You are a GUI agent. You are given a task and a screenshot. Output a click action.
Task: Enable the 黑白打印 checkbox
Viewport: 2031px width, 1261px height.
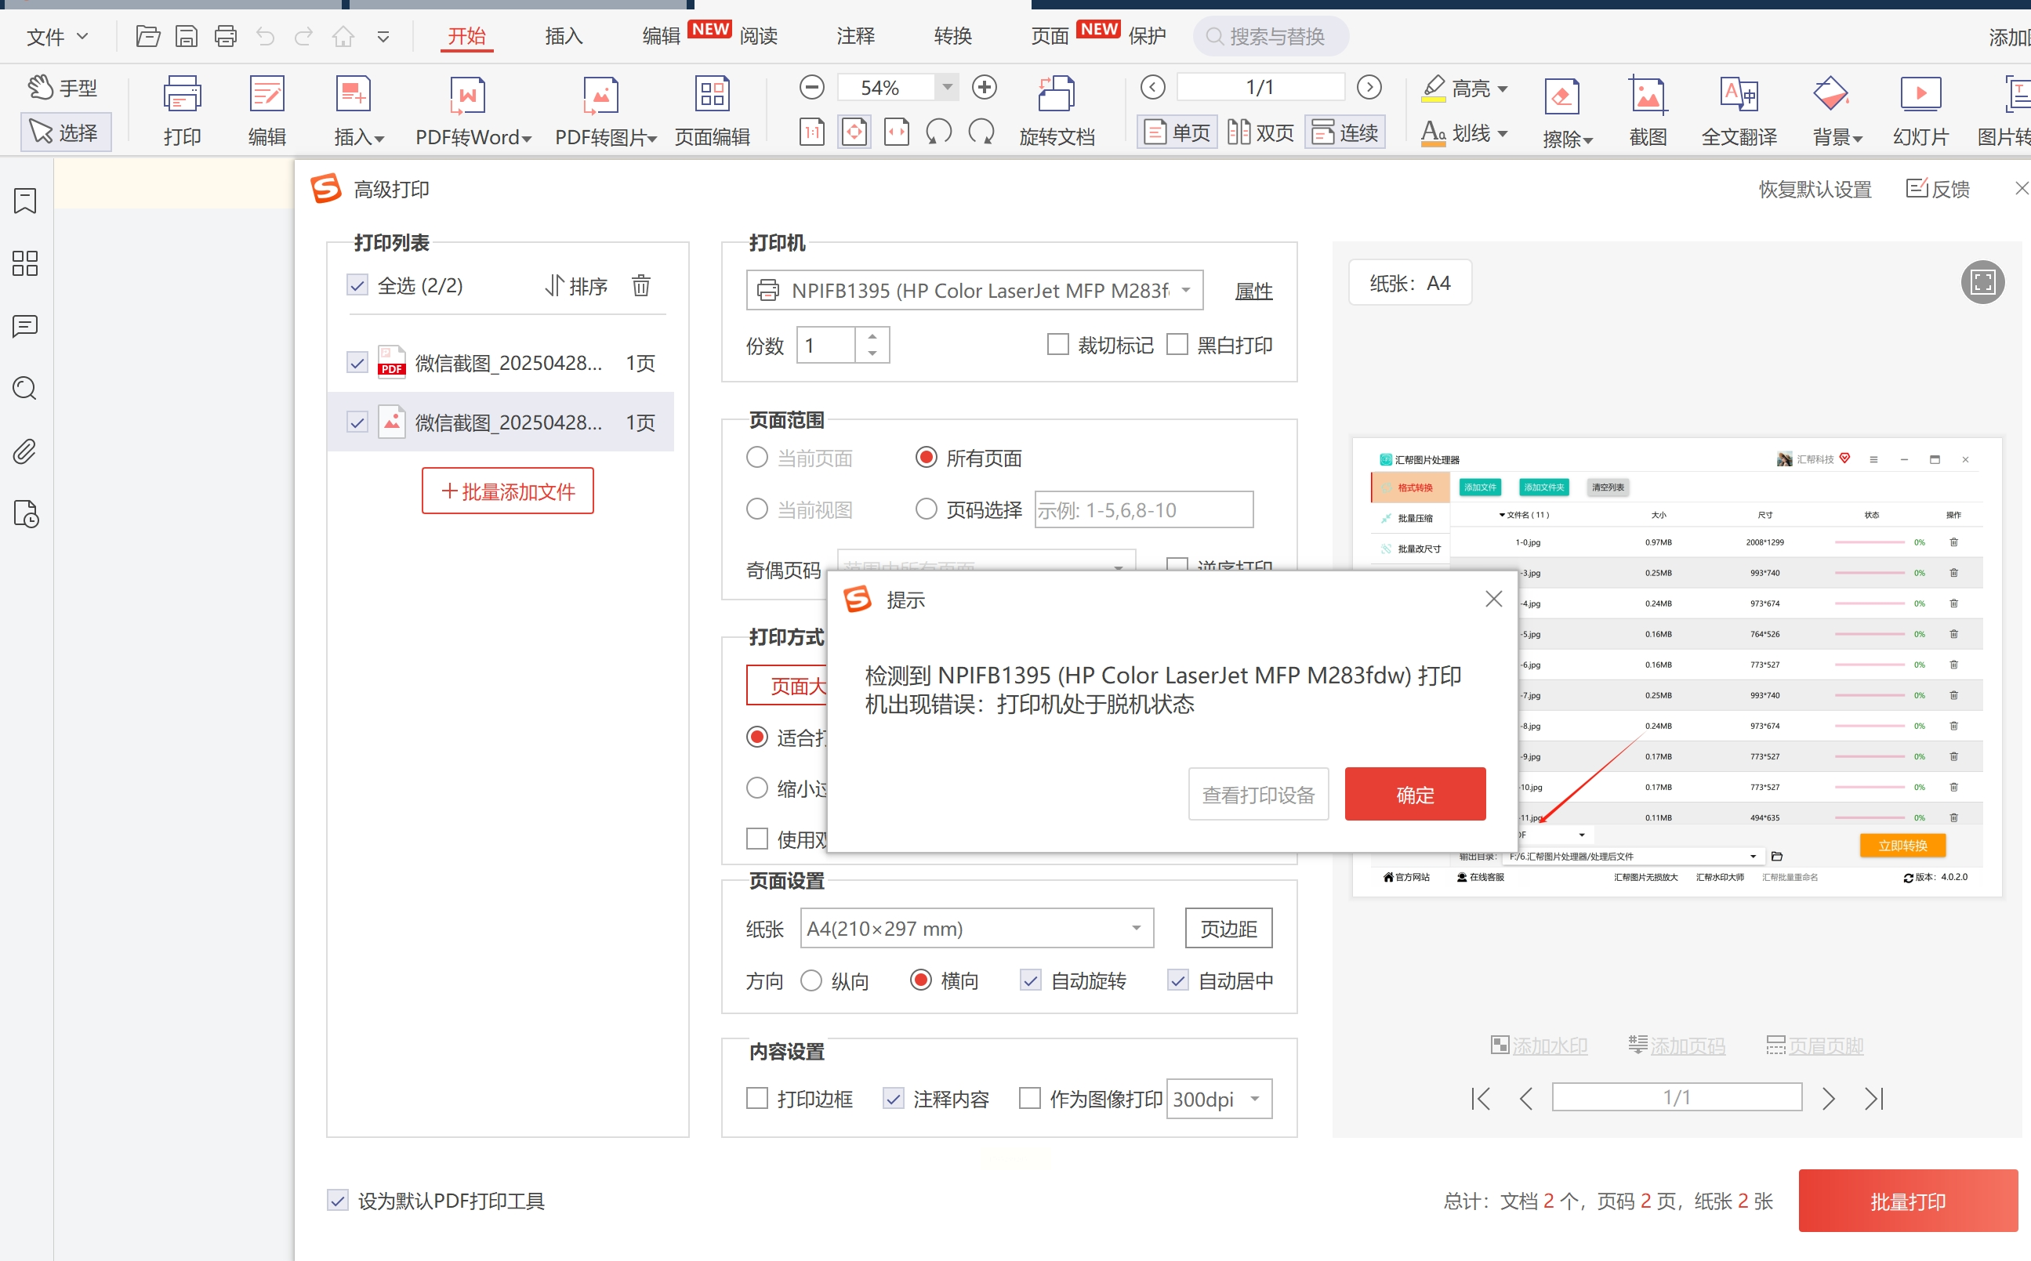click(x=1177, y=344)
